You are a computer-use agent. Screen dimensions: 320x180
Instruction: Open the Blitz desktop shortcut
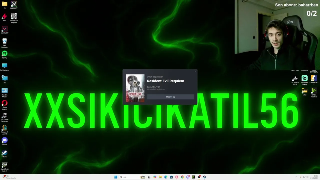(4, 17)
